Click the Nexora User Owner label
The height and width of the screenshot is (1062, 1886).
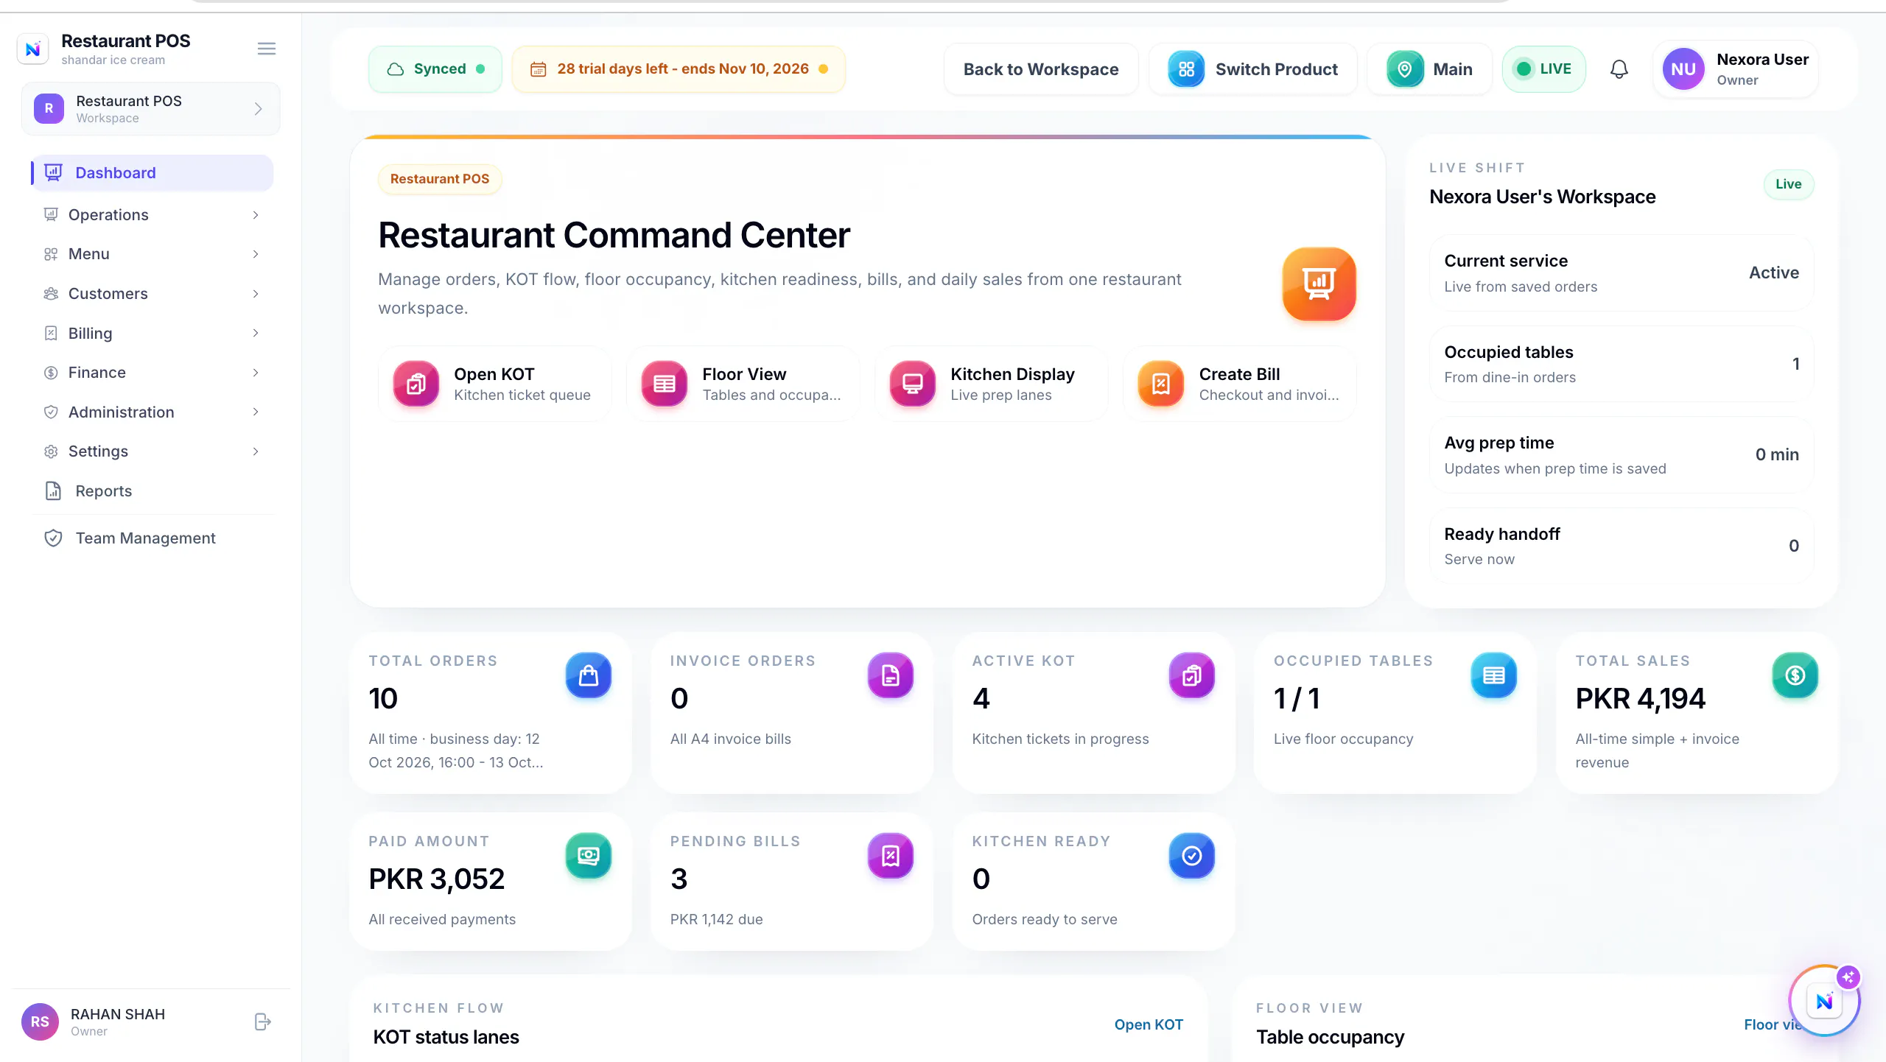tap(1762, 69)
